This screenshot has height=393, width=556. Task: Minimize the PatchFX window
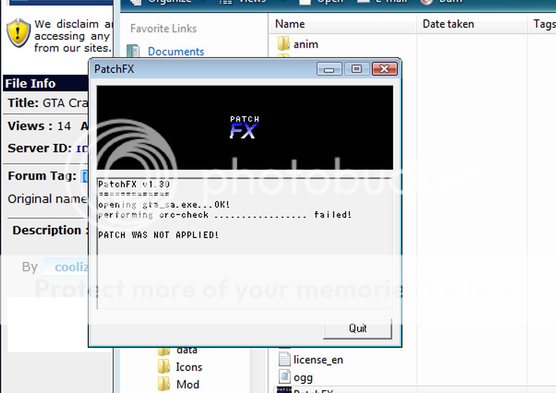tap(329, 69)
